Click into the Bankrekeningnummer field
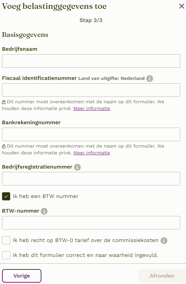Image resolution: width=186 pixels, height=284 pixels. tap(91, 134)
